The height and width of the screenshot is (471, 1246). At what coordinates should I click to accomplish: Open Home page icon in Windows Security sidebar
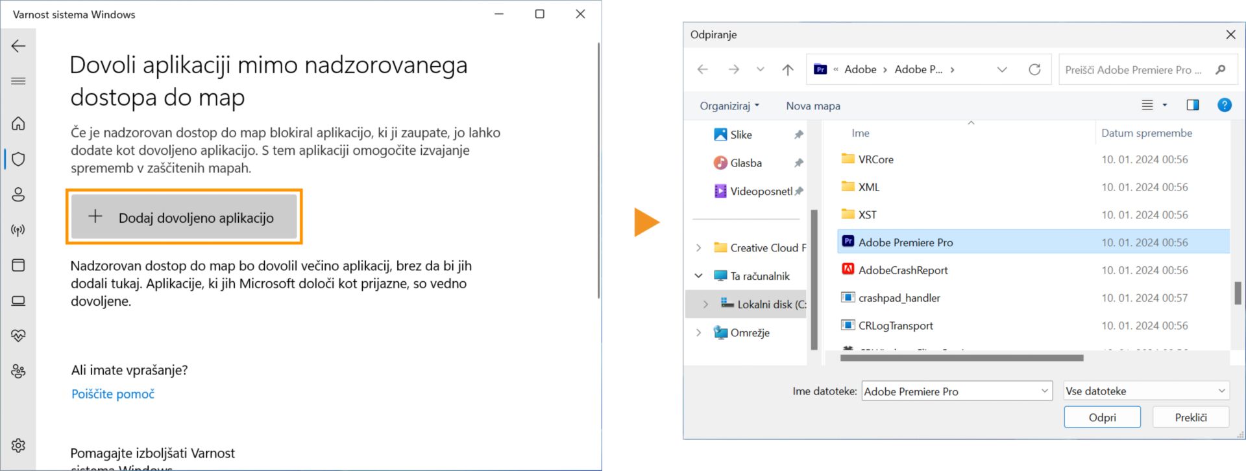point(19,123)
